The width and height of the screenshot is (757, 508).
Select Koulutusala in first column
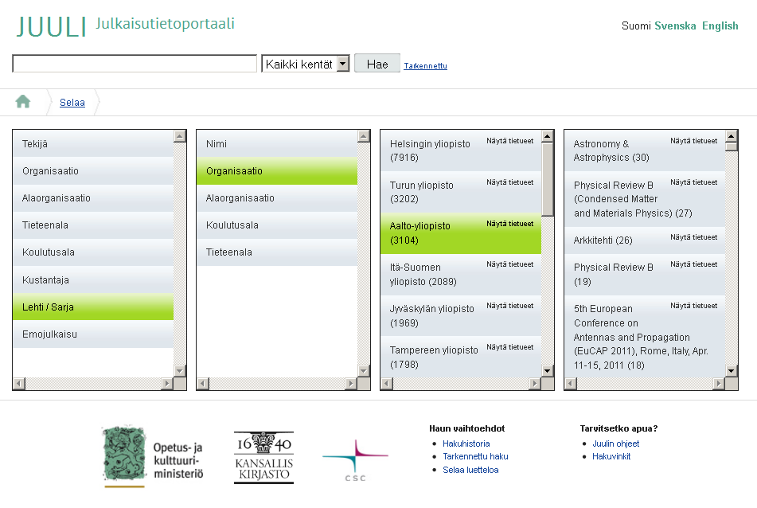[93, 252]
